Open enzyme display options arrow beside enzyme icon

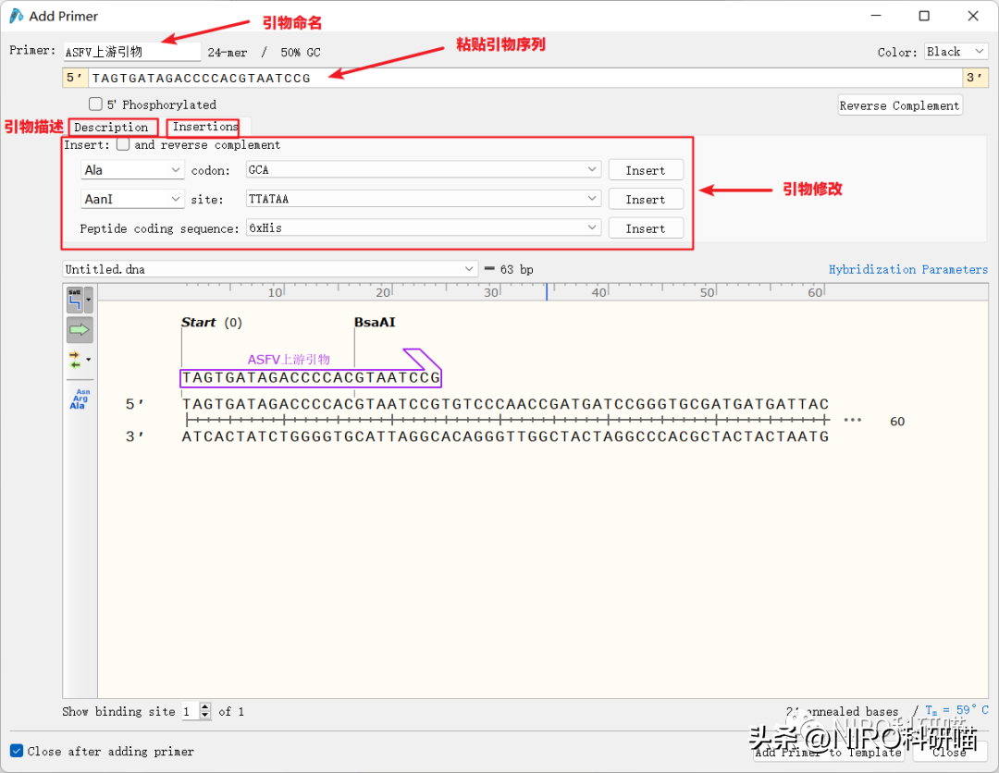point(89,300)
